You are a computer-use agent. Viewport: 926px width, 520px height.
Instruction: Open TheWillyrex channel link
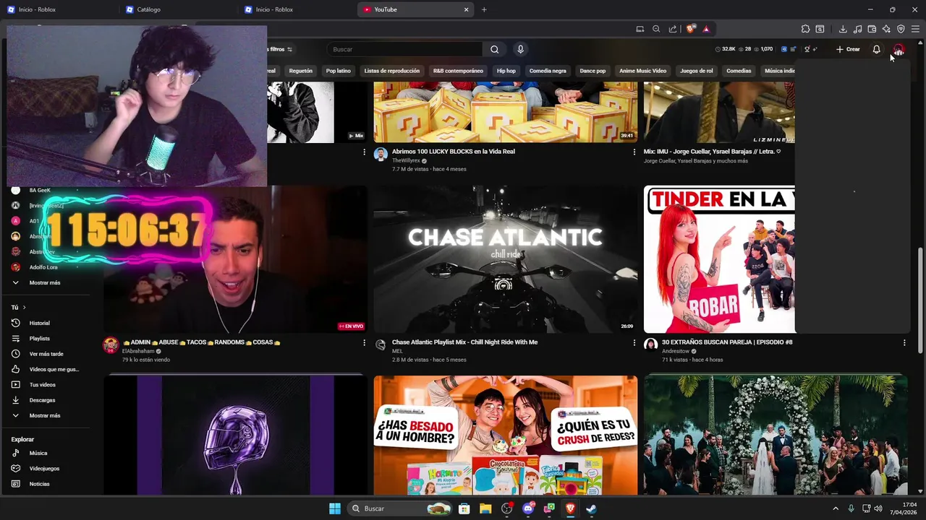point(406,160)
